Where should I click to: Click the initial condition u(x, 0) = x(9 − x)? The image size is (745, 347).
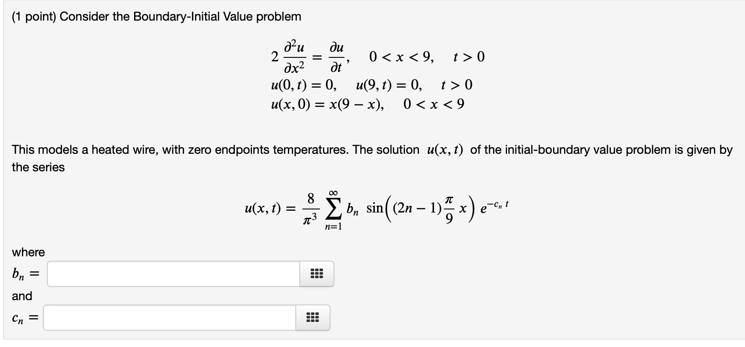(x=328, y=104)
